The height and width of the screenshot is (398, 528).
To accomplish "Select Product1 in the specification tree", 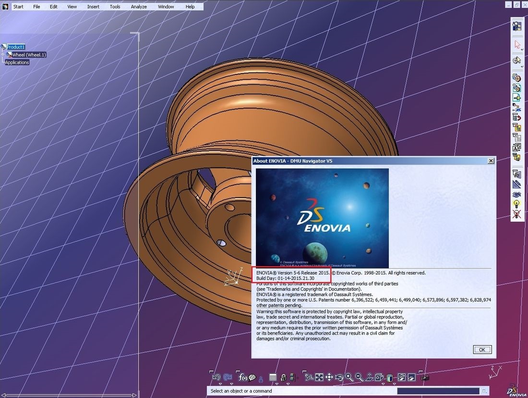I will [15, 47].
